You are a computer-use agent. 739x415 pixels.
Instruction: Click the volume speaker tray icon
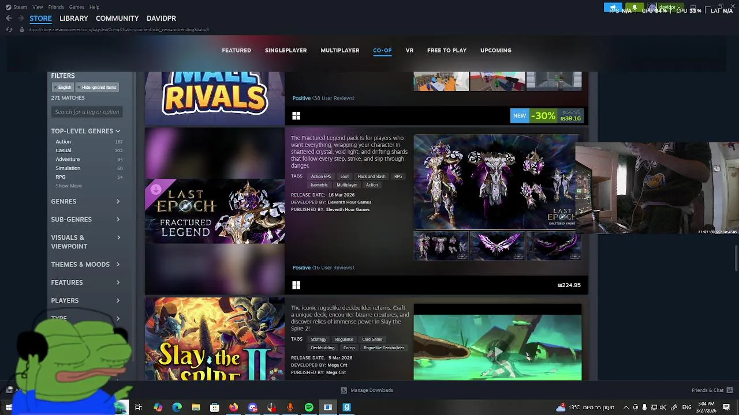(663, 408)
